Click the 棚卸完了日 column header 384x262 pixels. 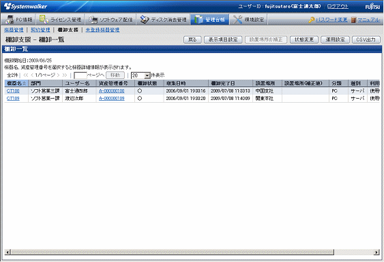click(x=231, y=83)
